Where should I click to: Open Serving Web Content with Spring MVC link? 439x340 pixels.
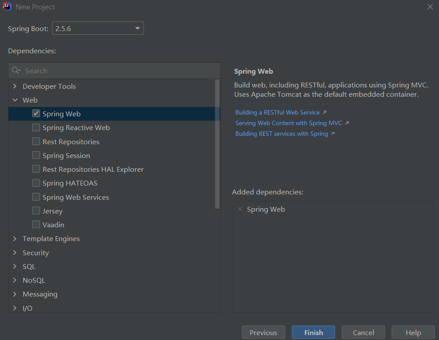[x=289, y=123]
